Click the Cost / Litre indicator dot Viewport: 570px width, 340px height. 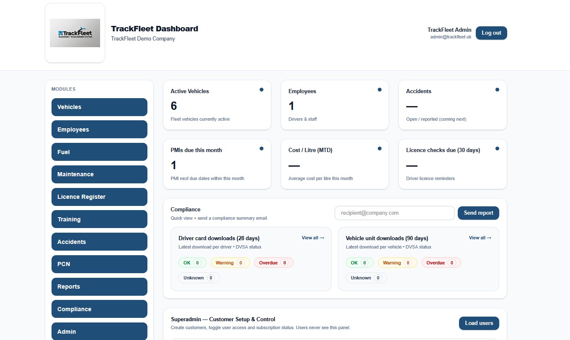click(x=379, y=148)
